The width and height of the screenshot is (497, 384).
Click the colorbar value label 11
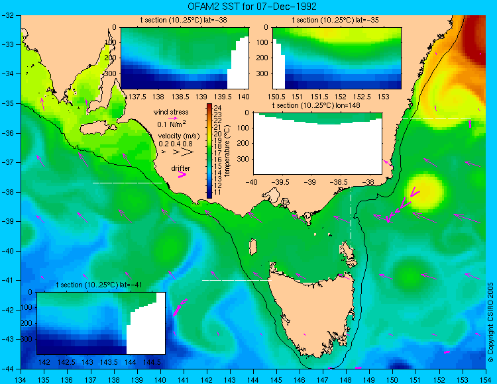(218, 192)
